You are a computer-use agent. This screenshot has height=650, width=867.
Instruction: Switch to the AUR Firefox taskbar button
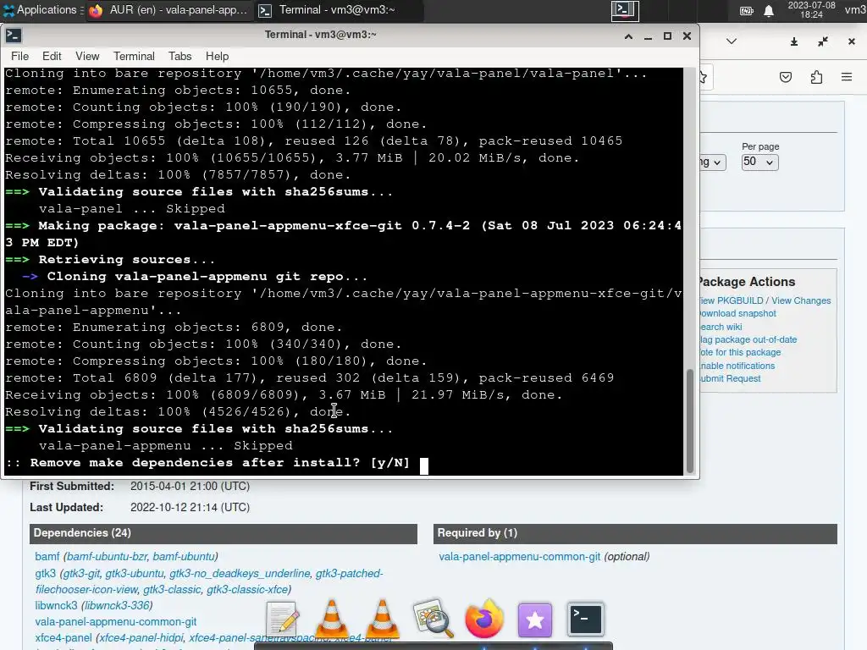[x=169, y=10]
